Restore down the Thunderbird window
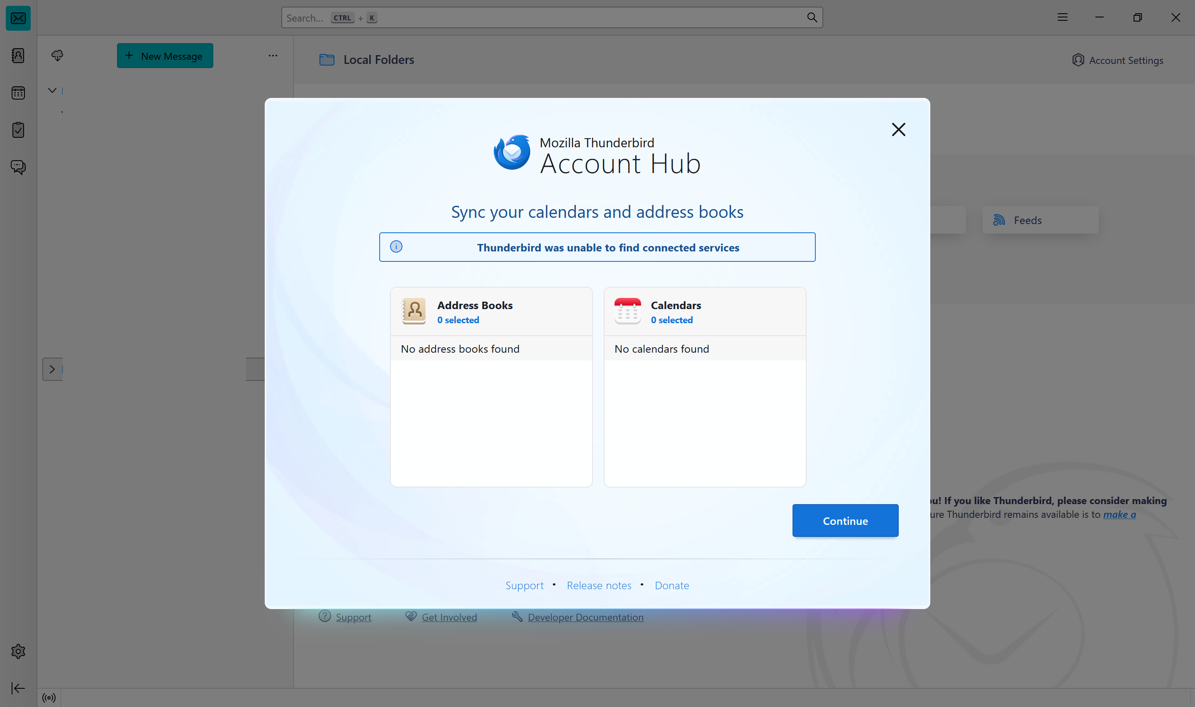 click(x=1137, y=17)
